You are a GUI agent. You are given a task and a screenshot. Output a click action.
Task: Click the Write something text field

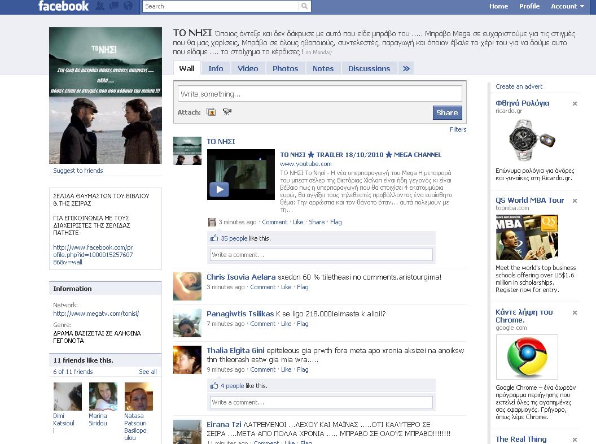[x=319, y=94]
